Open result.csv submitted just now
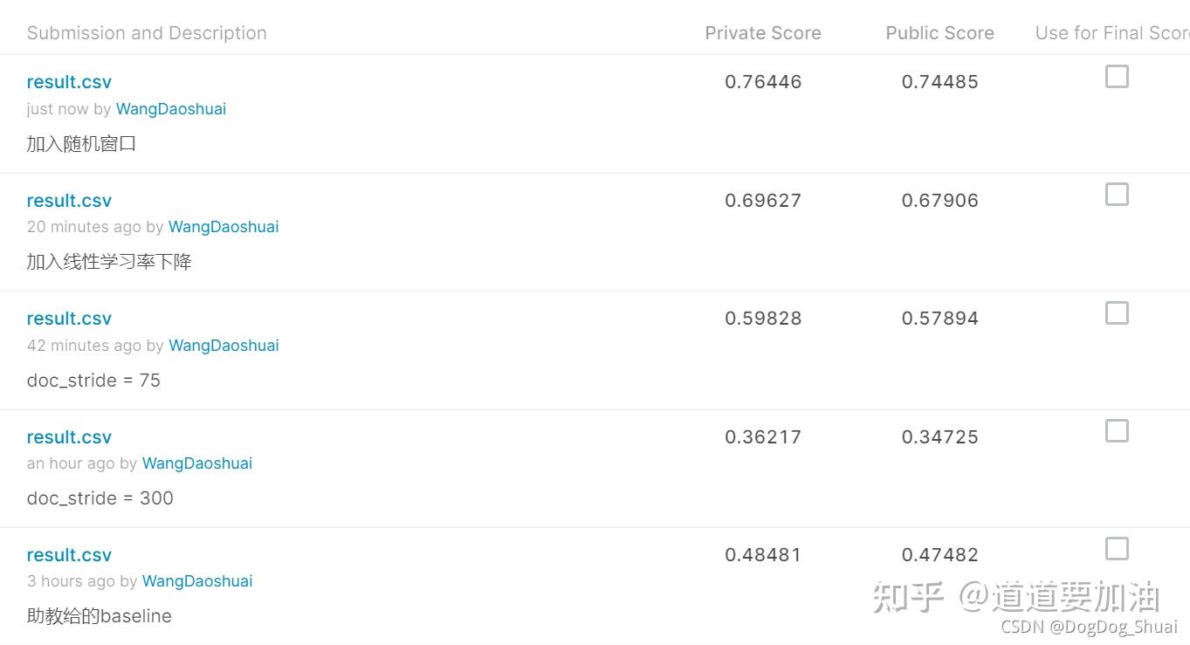This screenshot has height=645, width=1190. click(x=69, y=82)
